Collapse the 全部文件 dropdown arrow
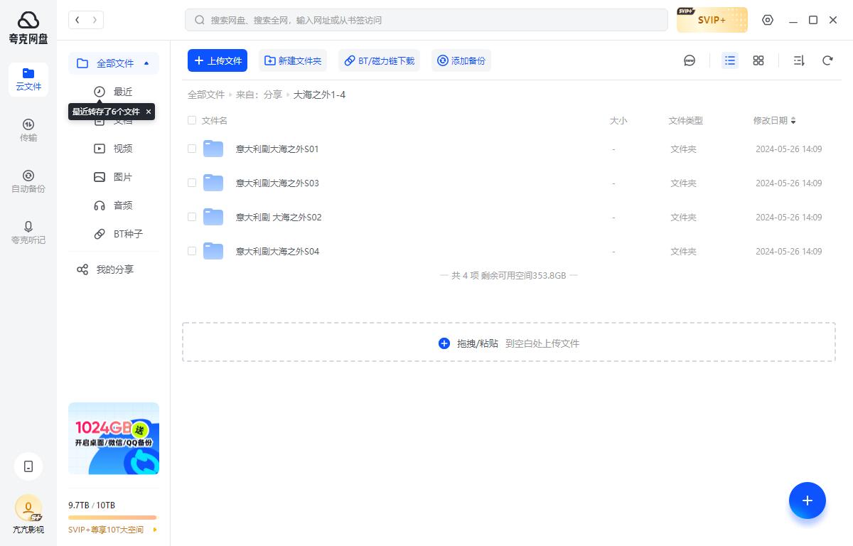Screen dimensions: 853x546 tap(146, 63)
